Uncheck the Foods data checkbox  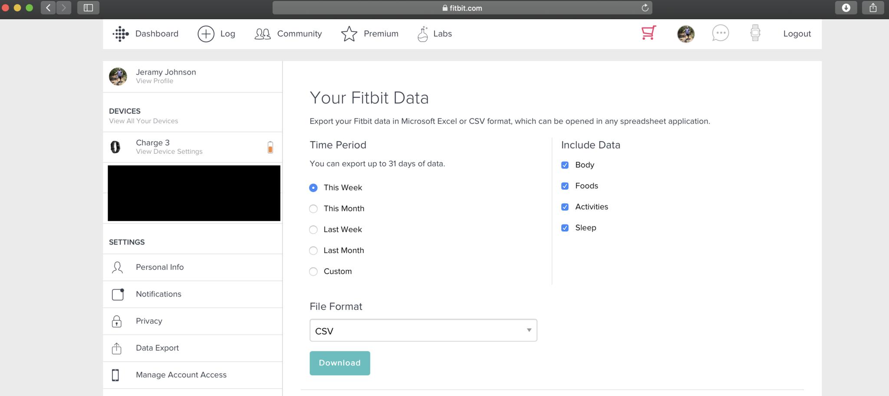(x=565, y=186)
